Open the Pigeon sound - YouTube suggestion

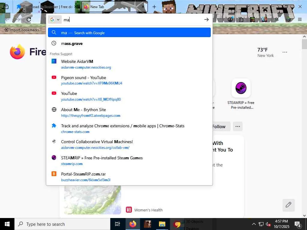[129, 80]
